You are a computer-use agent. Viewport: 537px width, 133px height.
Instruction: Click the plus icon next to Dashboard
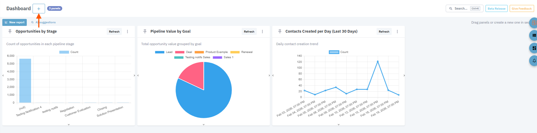[x=39, y=9]
